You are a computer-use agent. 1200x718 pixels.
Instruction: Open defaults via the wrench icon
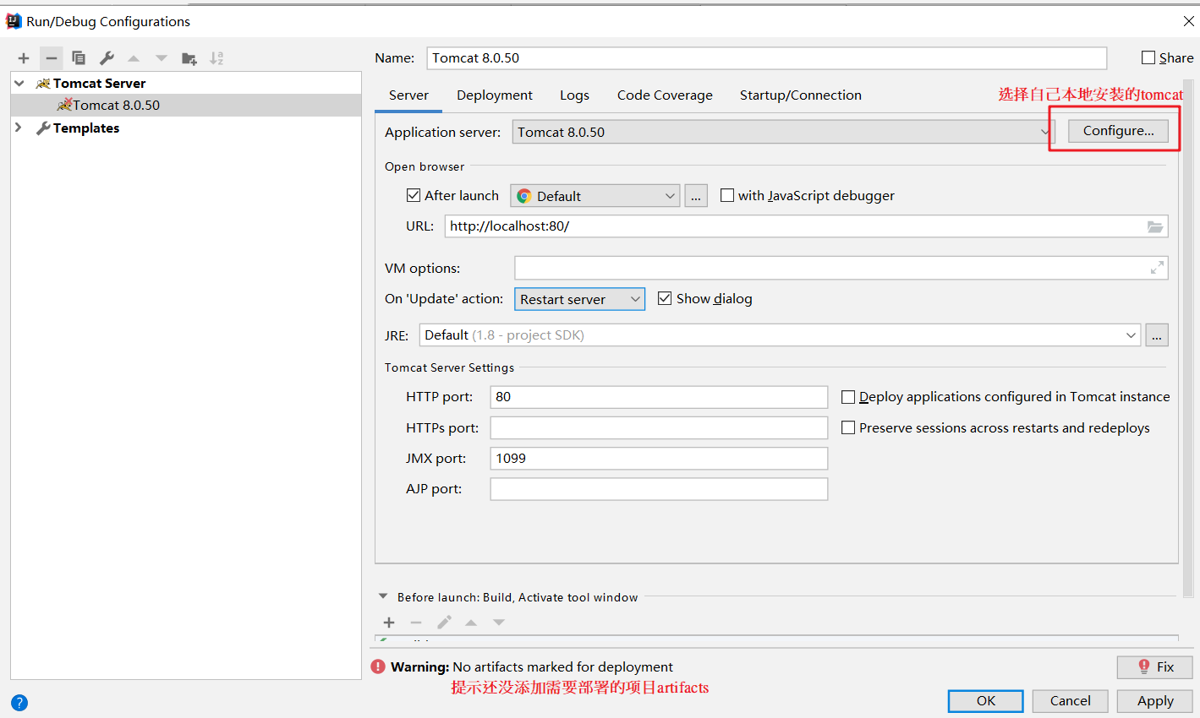coord(107,58)
